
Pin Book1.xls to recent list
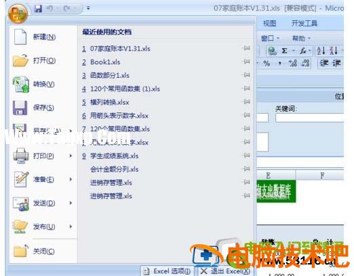point(246,62)
